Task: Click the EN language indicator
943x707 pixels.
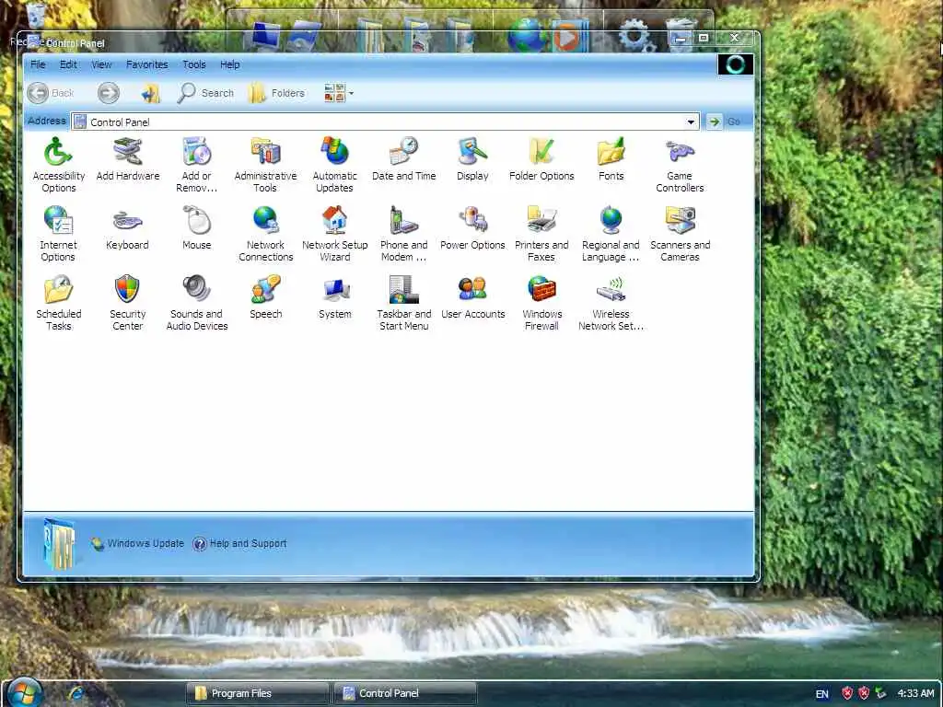Action: coord(821,694)
